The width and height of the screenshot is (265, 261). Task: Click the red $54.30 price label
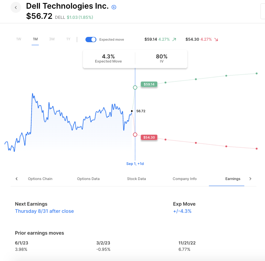click(x=149, y=137)
